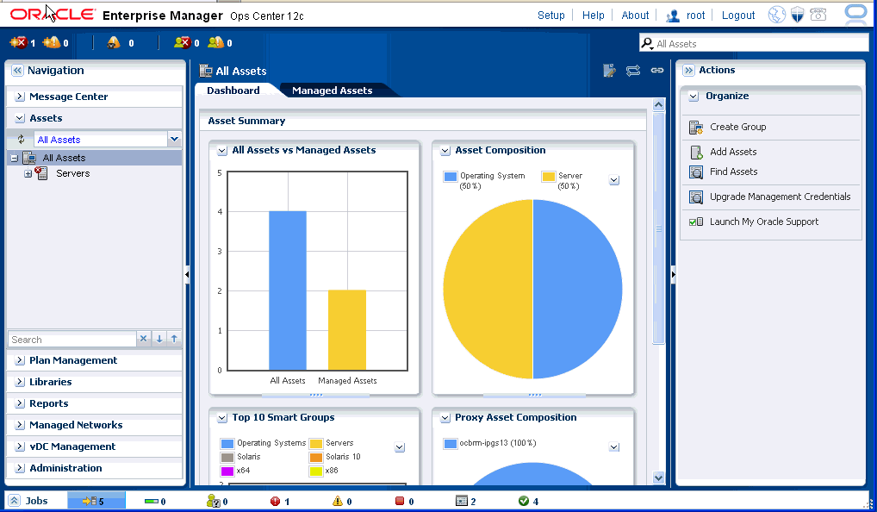
Task: Expand the Plan Management section
Action: tap(20, 360)
